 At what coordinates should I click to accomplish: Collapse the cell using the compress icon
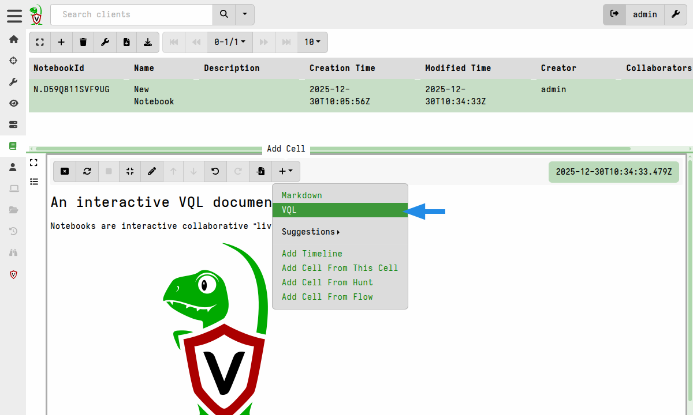[x=130, y=171]
